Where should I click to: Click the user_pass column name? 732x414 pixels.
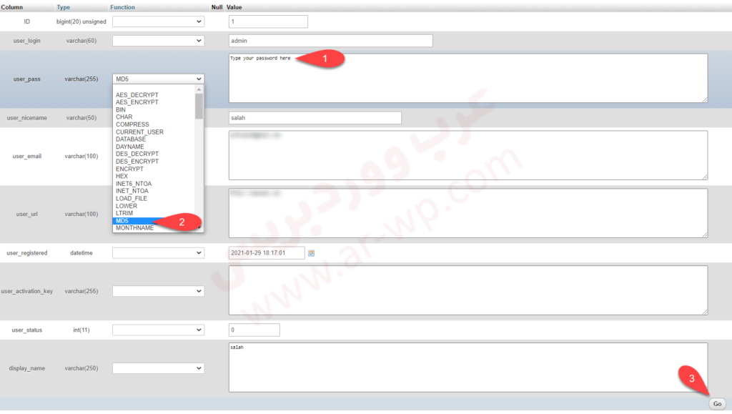pos(27,79)
